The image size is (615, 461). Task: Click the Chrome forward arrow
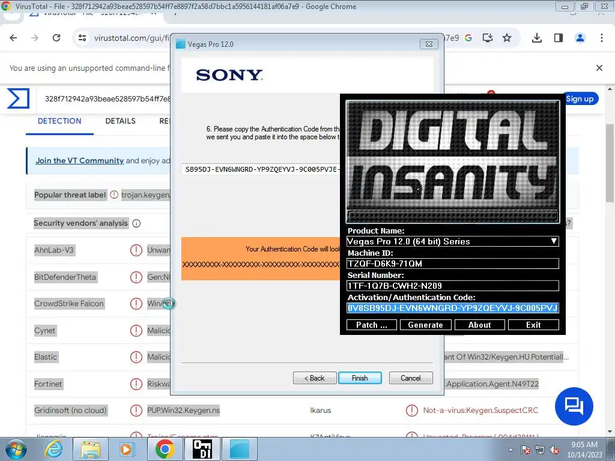click(x=35, y=38)
